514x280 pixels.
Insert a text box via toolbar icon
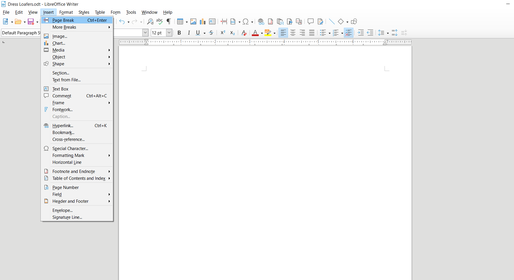coord(212,21)
